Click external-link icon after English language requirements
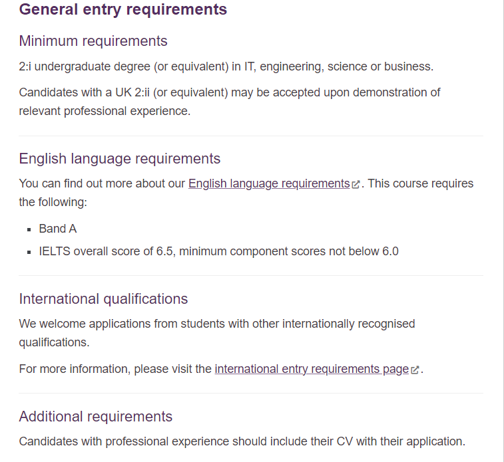Image resolution: width=504 pixels, height=462 pixels. tap(356, 185)
